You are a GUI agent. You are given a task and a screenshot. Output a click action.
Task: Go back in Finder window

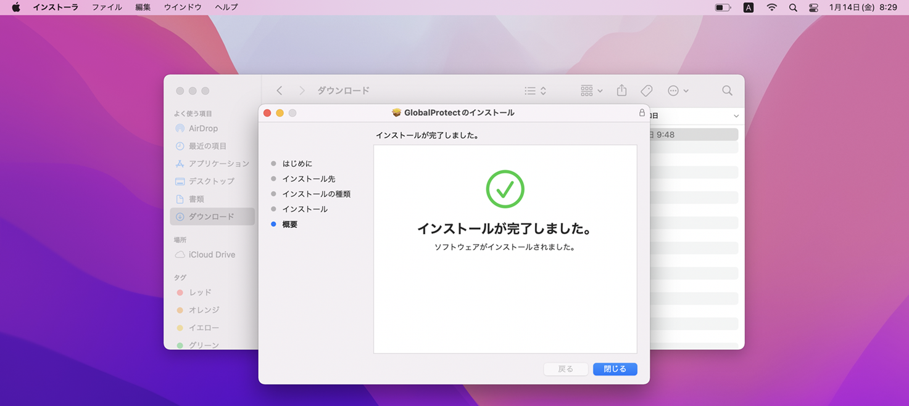(x=280, y=91)
